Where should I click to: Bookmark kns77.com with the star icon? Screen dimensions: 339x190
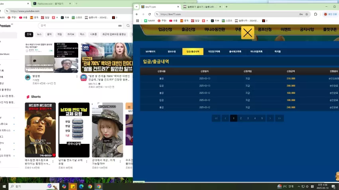pos(307,14)
